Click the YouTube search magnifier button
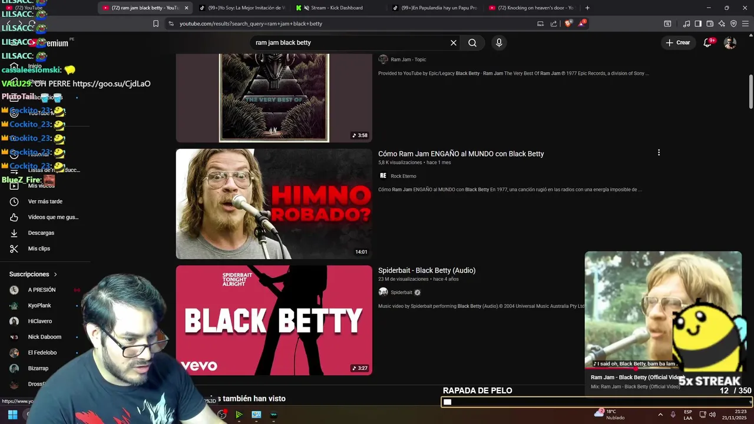The width and height of the screenshot is (754, 424). click(472, 42)
